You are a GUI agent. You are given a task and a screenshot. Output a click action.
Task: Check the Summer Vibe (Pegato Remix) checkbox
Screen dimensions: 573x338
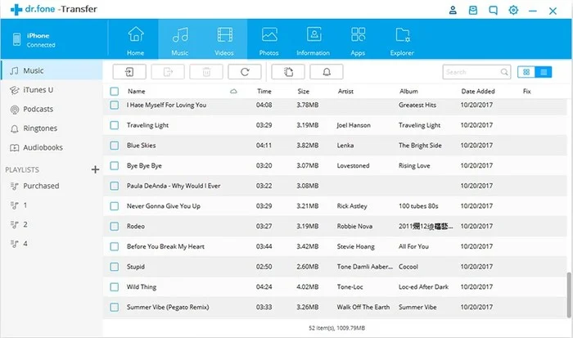[115, 307]
